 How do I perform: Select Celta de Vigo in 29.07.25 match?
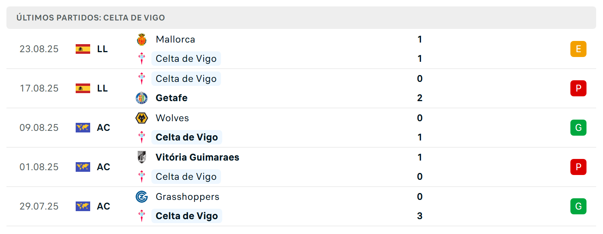point(187,216)
